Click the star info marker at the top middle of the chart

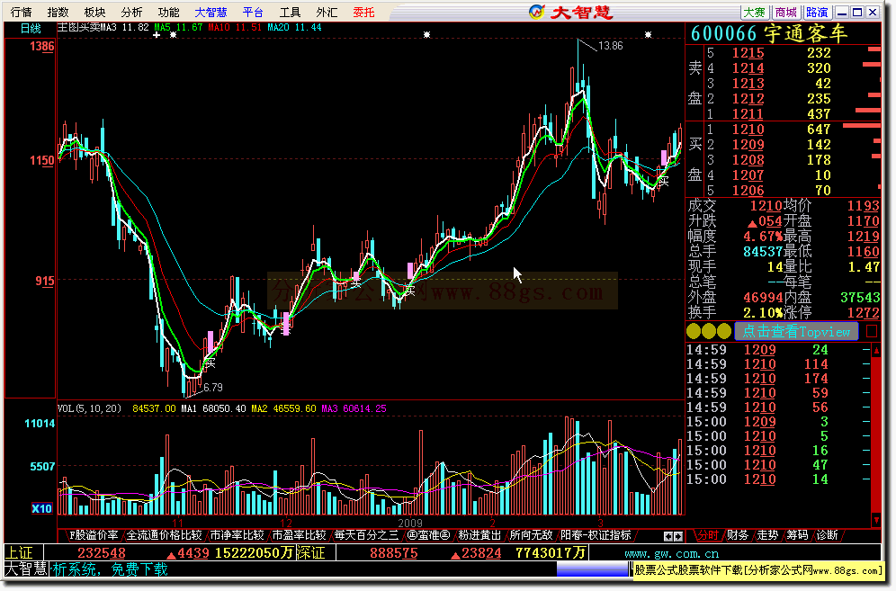tap(426, 35)
